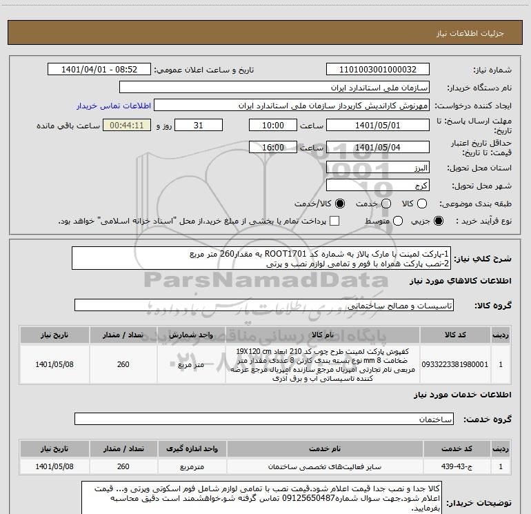Click the کد کالا column header
Image resolution: width=531 pixels, height=514 pixels.
tap(455, 335)
